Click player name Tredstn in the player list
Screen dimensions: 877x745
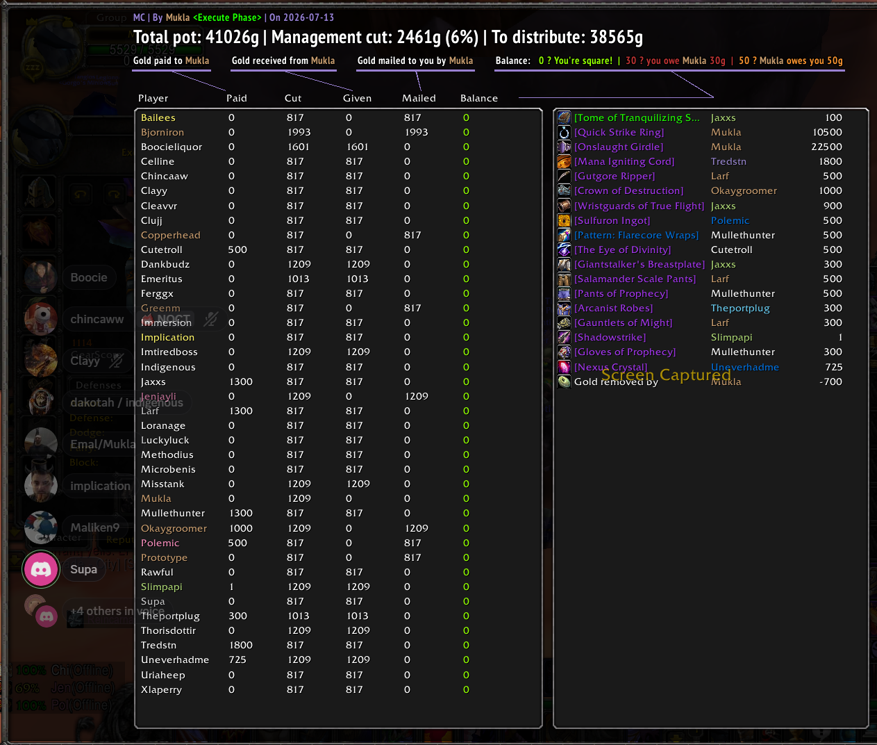point(158,645)
